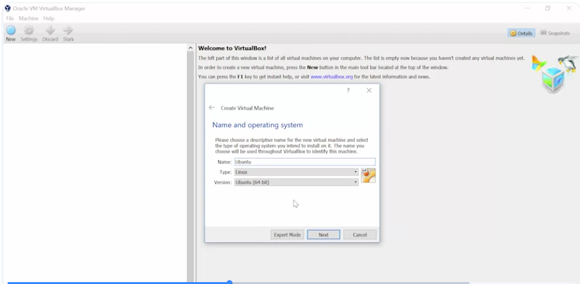Screen dimensions: 580x284
Task: Switch to the Details view
Action: pos(521,33)
